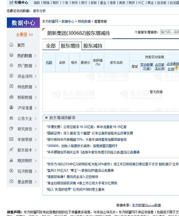The height and width of the screenshot is (216, 179).
Task: Go to 数据中心 breadcrumb link
Action: (68, 21)
